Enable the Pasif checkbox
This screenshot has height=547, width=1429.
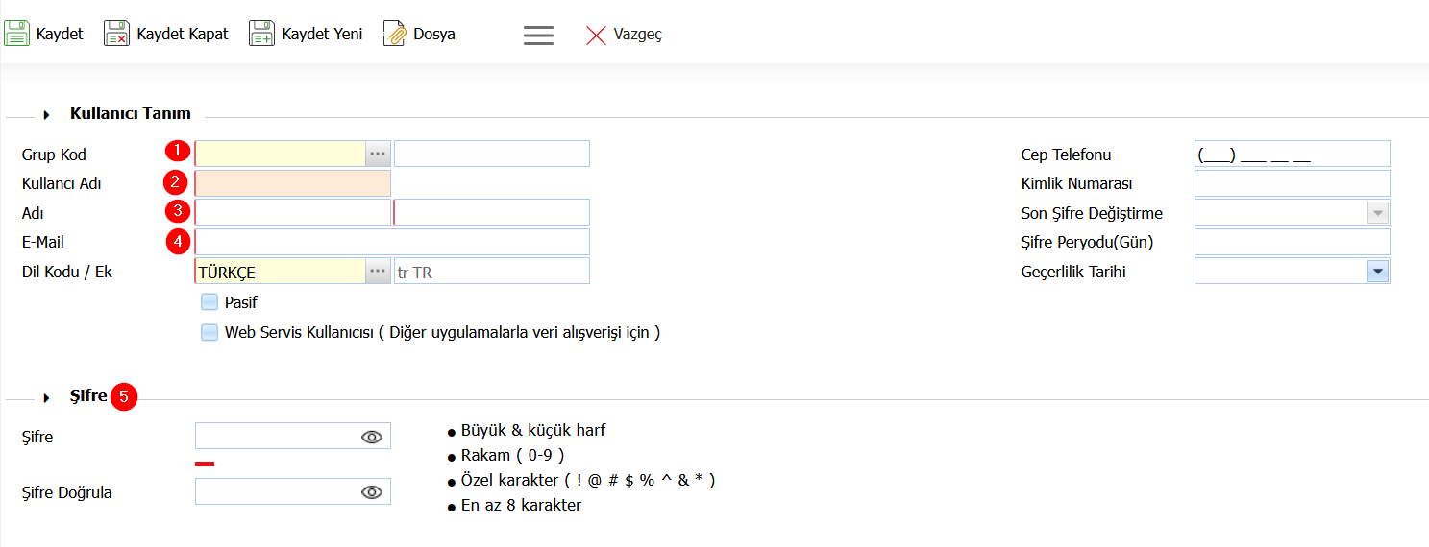coord(209,302)
